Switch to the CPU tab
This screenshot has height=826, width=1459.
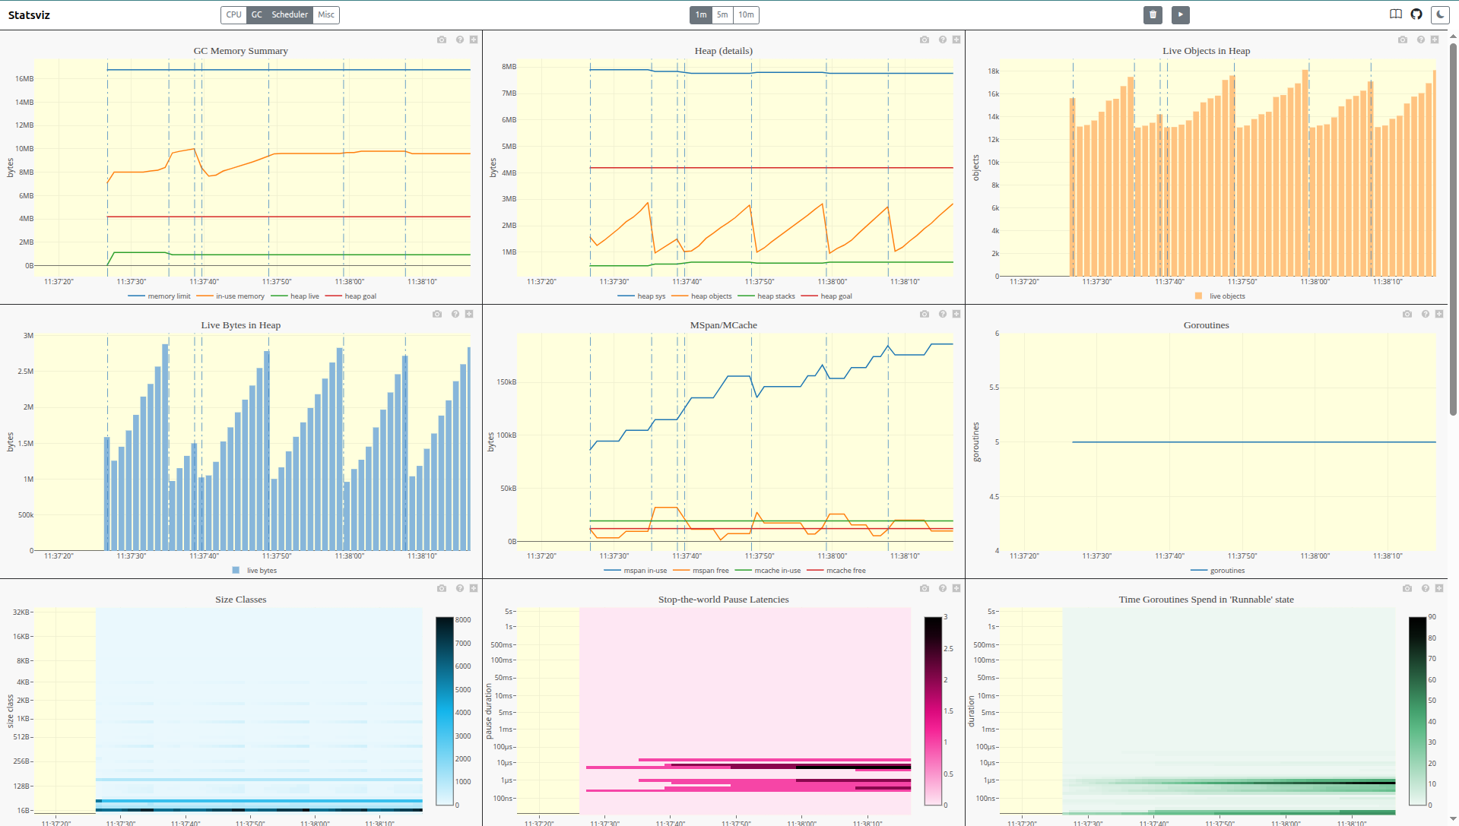coord(233,14)
